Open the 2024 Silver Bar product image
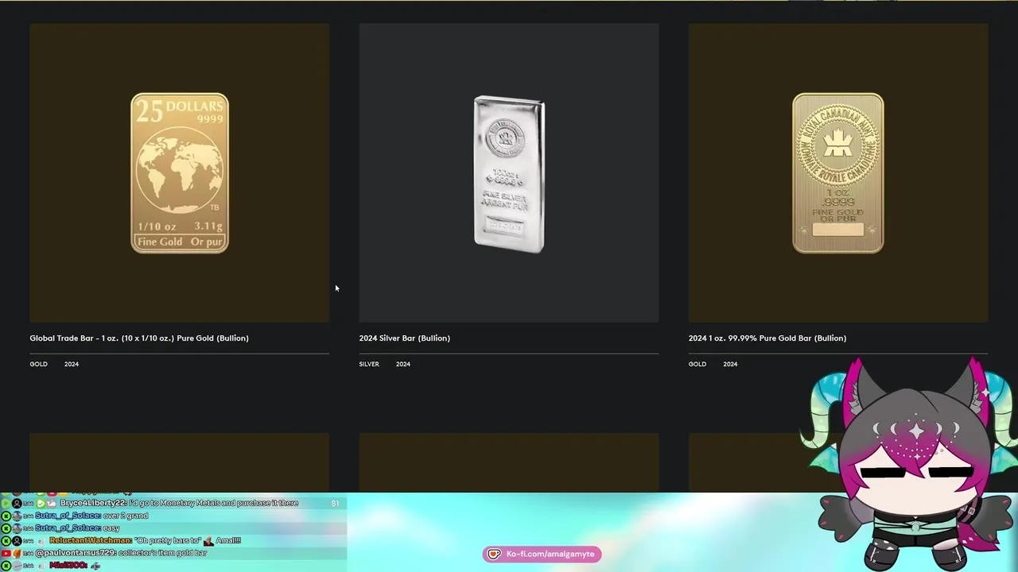The image size is (1018, 572). click(x=509, y=172)
